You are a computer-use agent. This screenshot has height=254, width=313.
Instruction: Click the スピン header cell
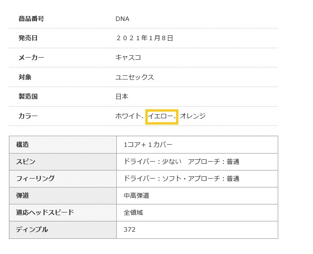[25, 162]
